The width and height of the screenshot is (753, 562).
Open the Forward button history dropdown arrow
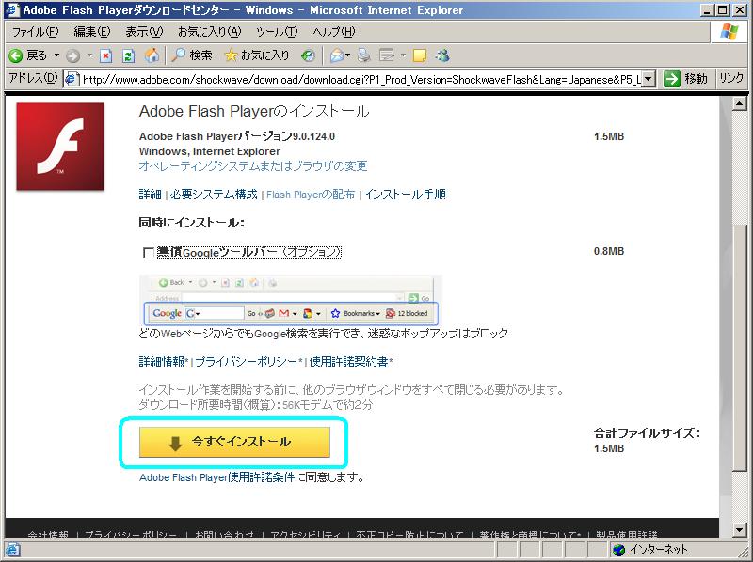point(89,55)
